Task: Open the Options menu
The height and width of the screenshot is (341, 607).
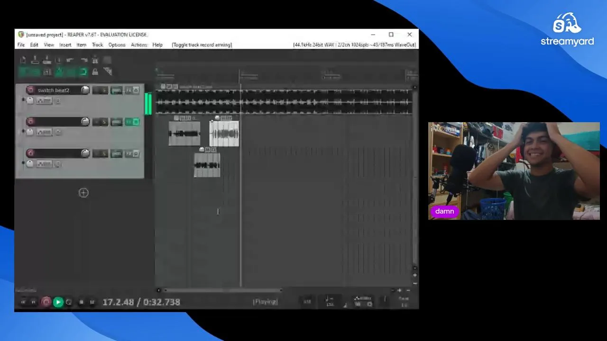Action: (x=117, y=45)
